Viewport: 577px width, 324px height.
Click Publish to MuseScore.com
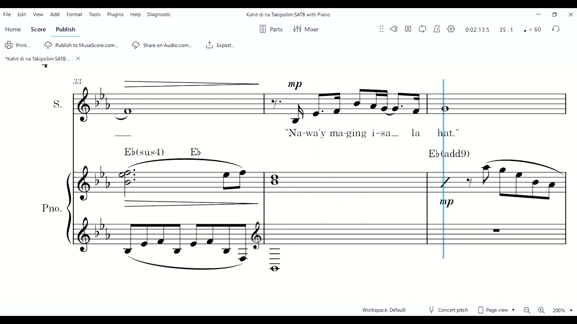click(x=81, y=45)
